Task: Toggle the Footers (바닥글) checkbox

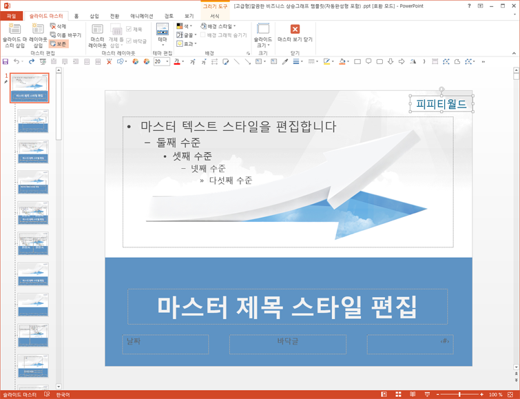Action: pyautogui.click(x=136, y=41)
